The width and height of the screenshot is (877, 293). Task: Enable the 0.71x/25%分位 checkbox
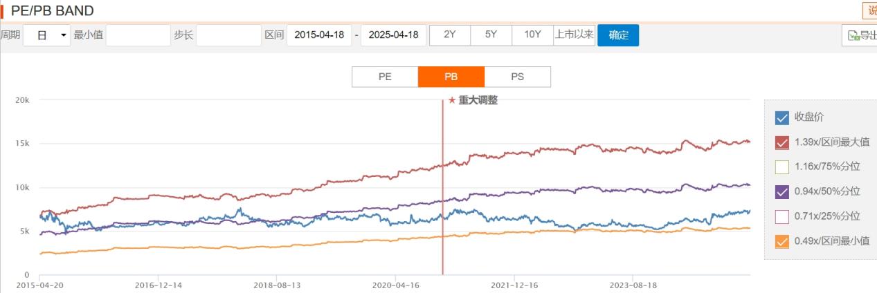(782, 216)
